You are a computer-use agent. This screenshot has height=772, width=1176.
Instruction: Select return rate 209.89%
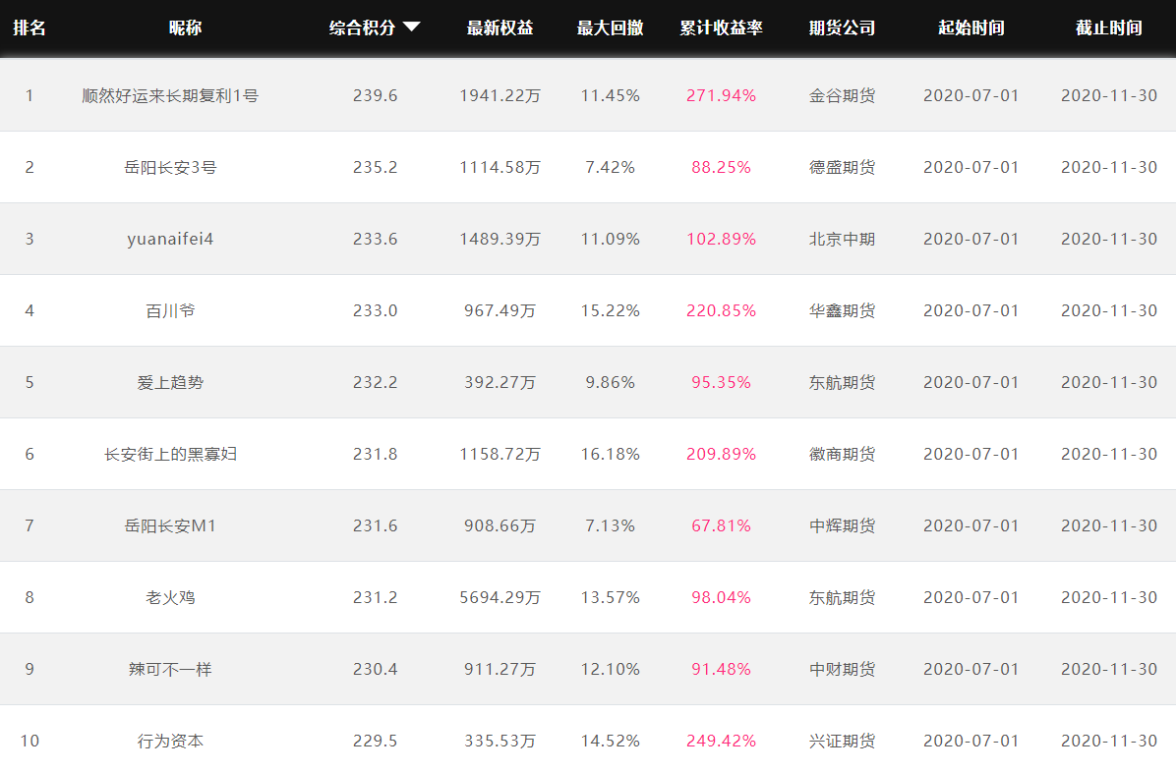[x=721, y=454]
